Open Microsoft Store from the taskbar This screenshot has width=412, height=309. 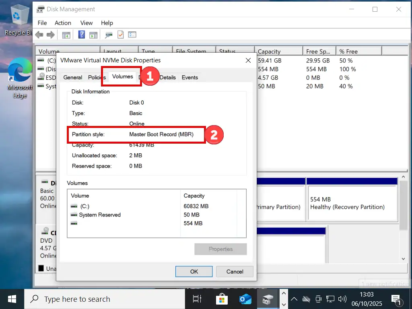(221, 299)
